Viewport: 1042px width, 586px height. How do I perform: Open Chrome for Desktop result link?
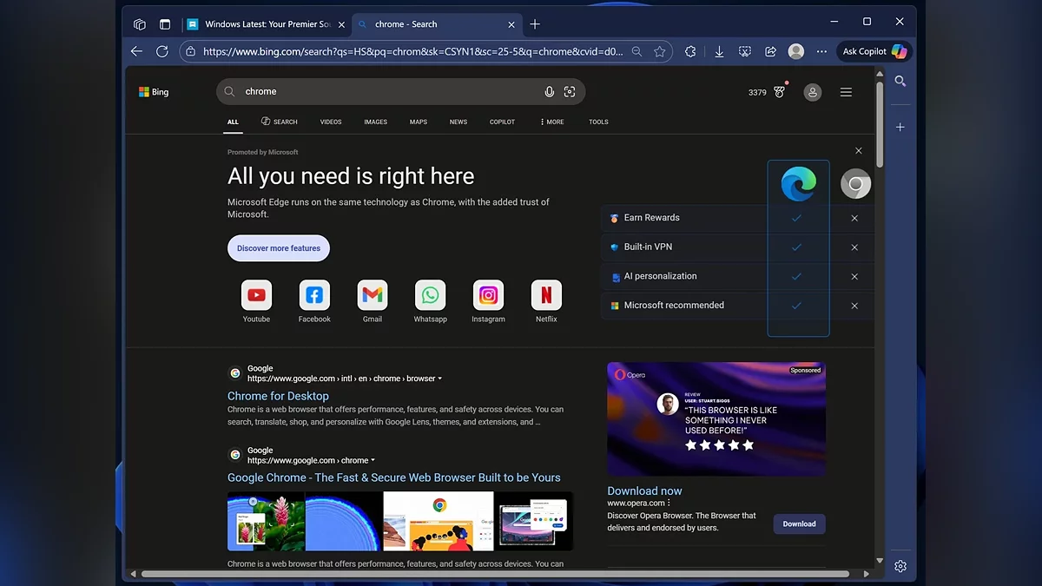pos(278,396)
